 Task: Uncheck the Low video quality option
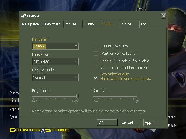96,78
